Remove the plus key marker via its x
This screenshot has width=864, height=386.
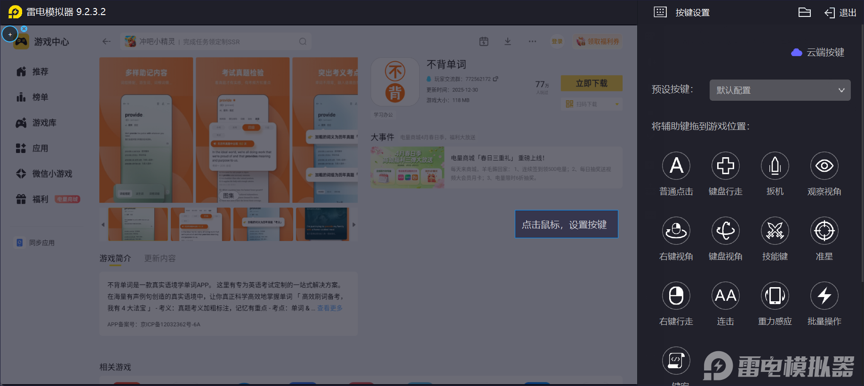click(x=24, y=29)
